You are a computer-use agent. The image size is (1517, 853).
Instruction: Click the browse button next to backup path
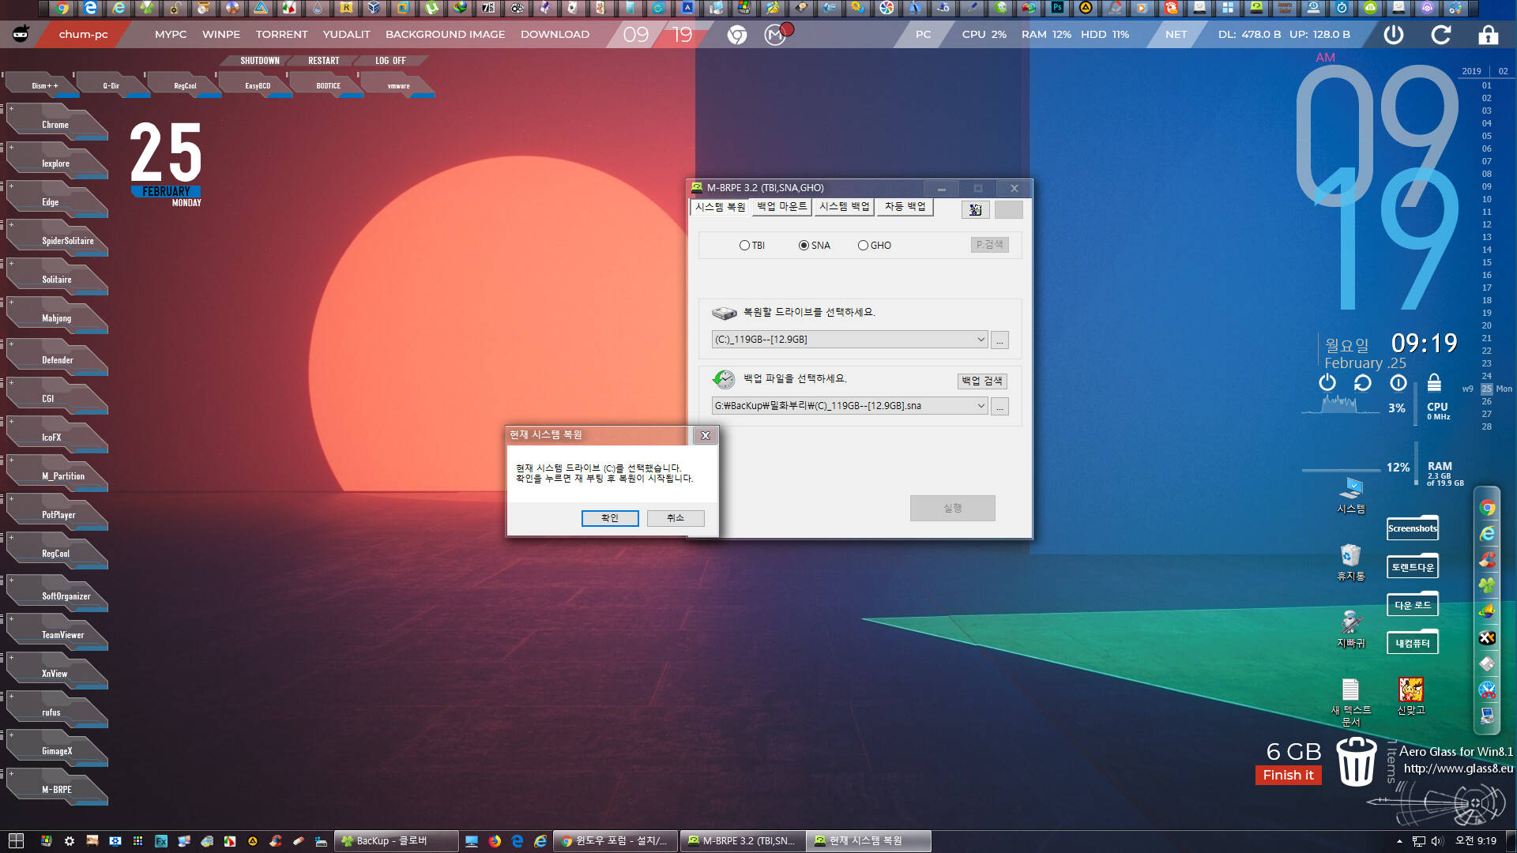pos(999,406)
